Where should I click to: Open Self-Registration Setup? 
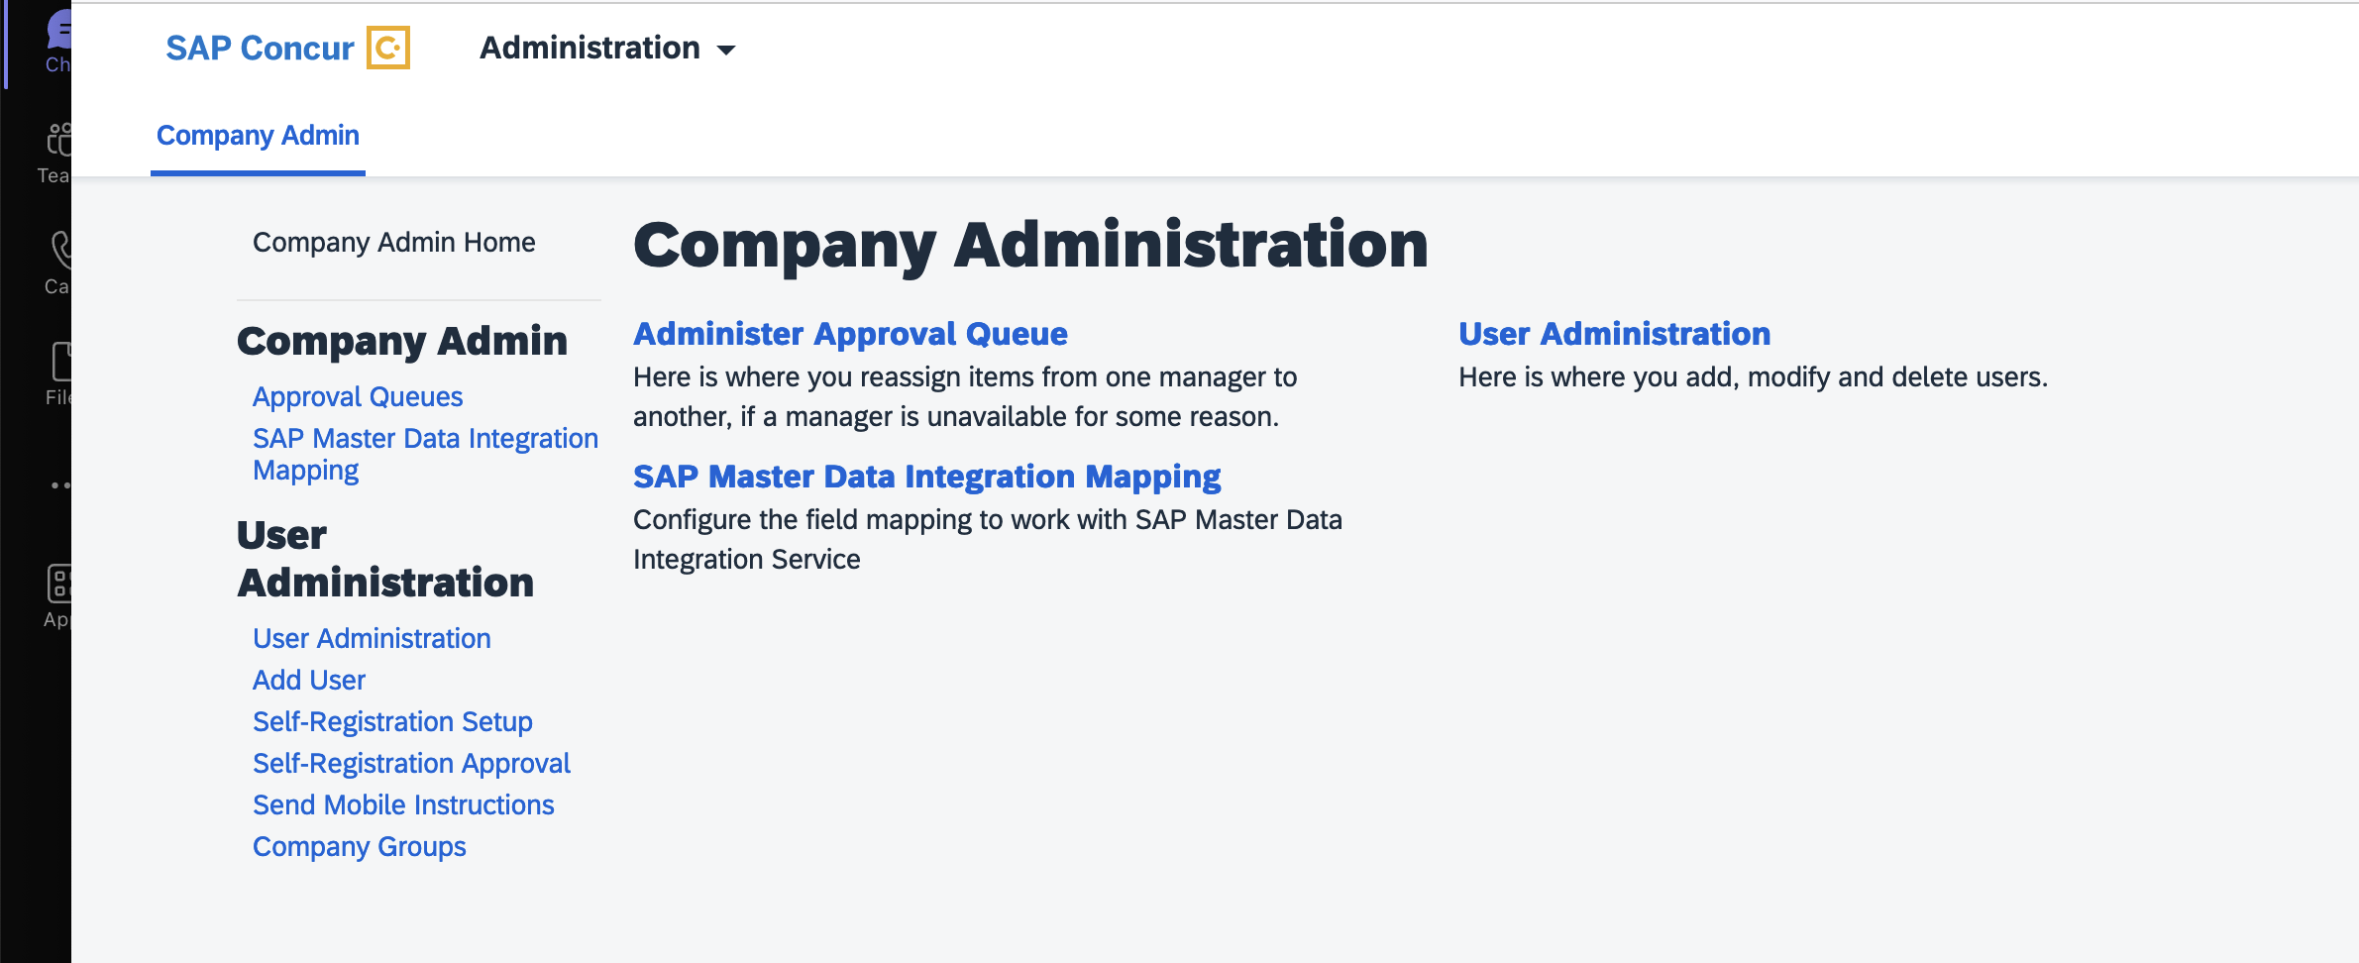(x=393, y=721)
